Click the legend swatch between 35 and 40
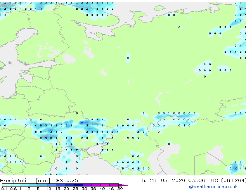246x190 pixels. (x=96, y=185)
